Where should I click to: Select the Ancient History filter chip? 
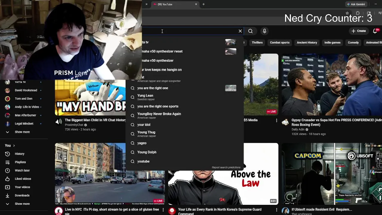pyautogui.click(x=307, y=42)
